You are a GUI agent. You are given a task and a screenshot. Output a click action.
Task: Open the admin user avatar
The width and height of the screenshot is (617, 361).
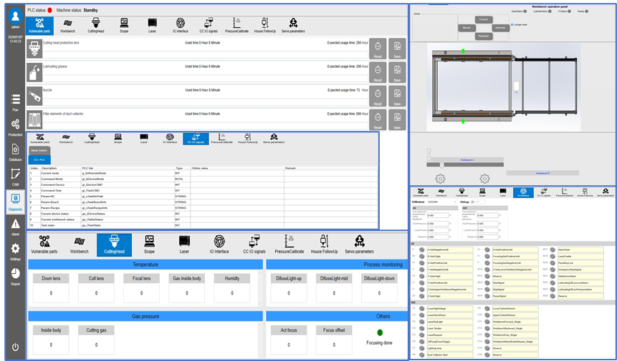[15, 16]
